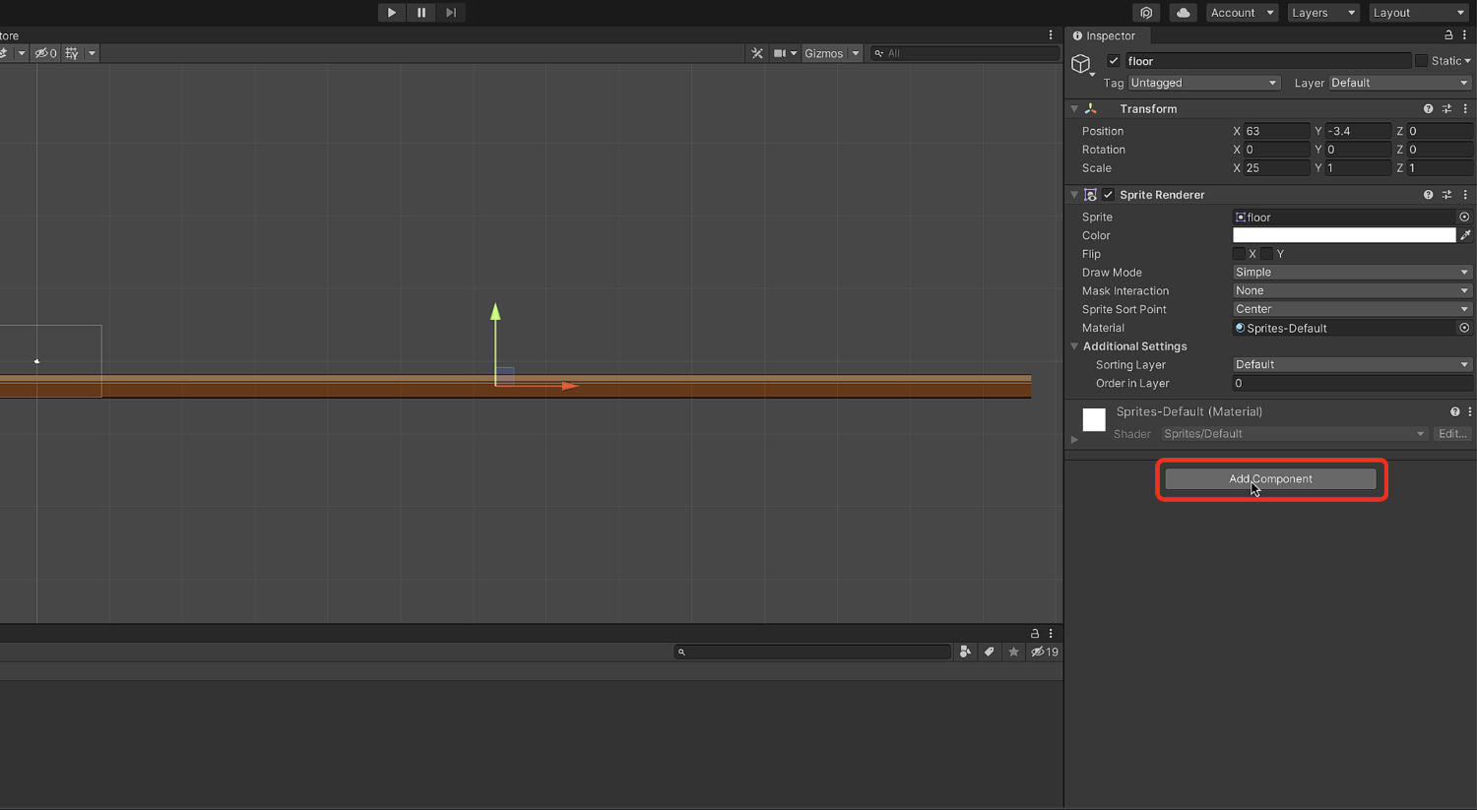Select the Color eyedropper tool
The height and width of the screenshot is (810, 1477).
1465,235
